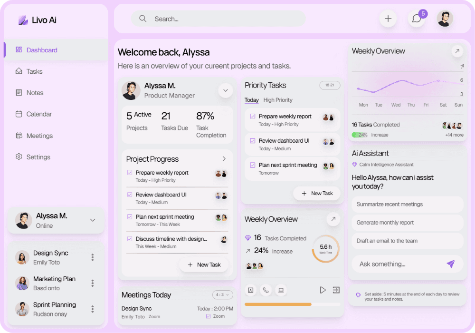Open the messages chat bubble icon
The width and height of the screenshot is (475, 333).
(417, 19)
